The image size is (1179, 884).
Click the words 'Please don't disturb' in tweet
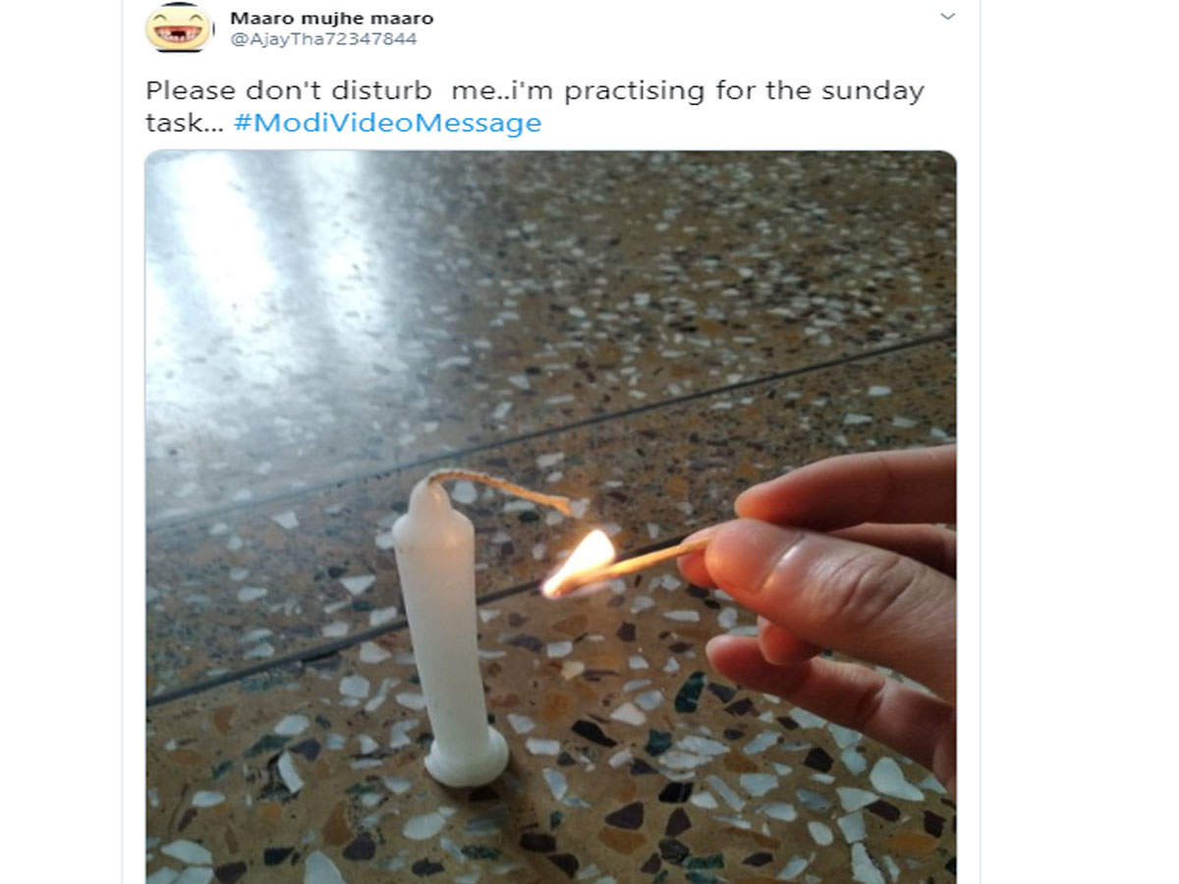288,91
